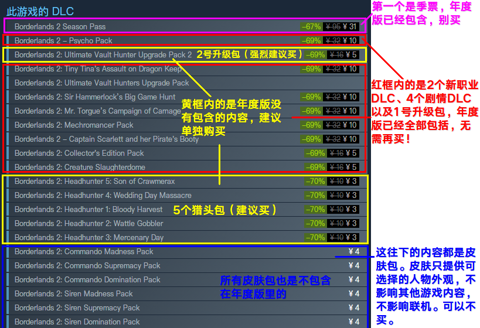Click ¥5 price of Upgrade Pack 2
The height and width of the screenshot is (328, 480).
click(352, 55)
